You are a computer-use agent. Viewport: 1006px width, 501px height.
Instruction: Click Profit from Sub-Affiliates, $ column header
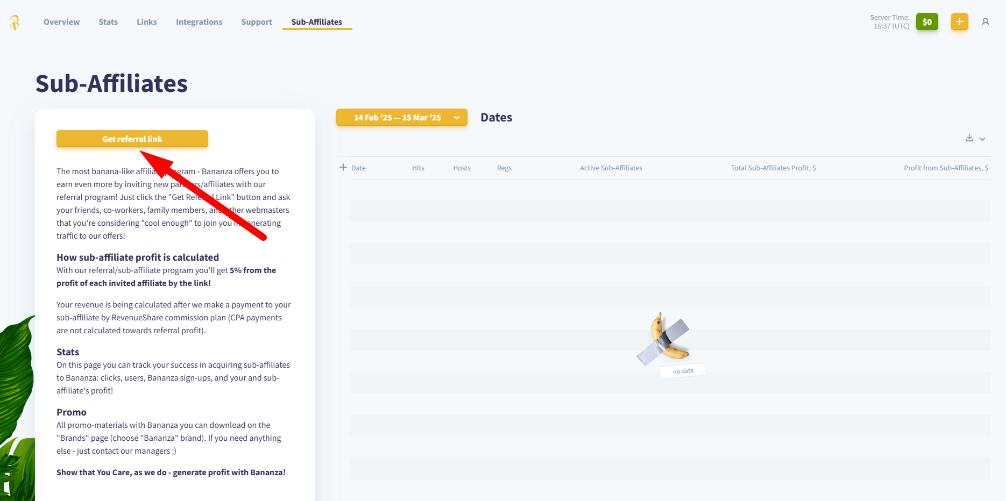(x=946, y=168)
